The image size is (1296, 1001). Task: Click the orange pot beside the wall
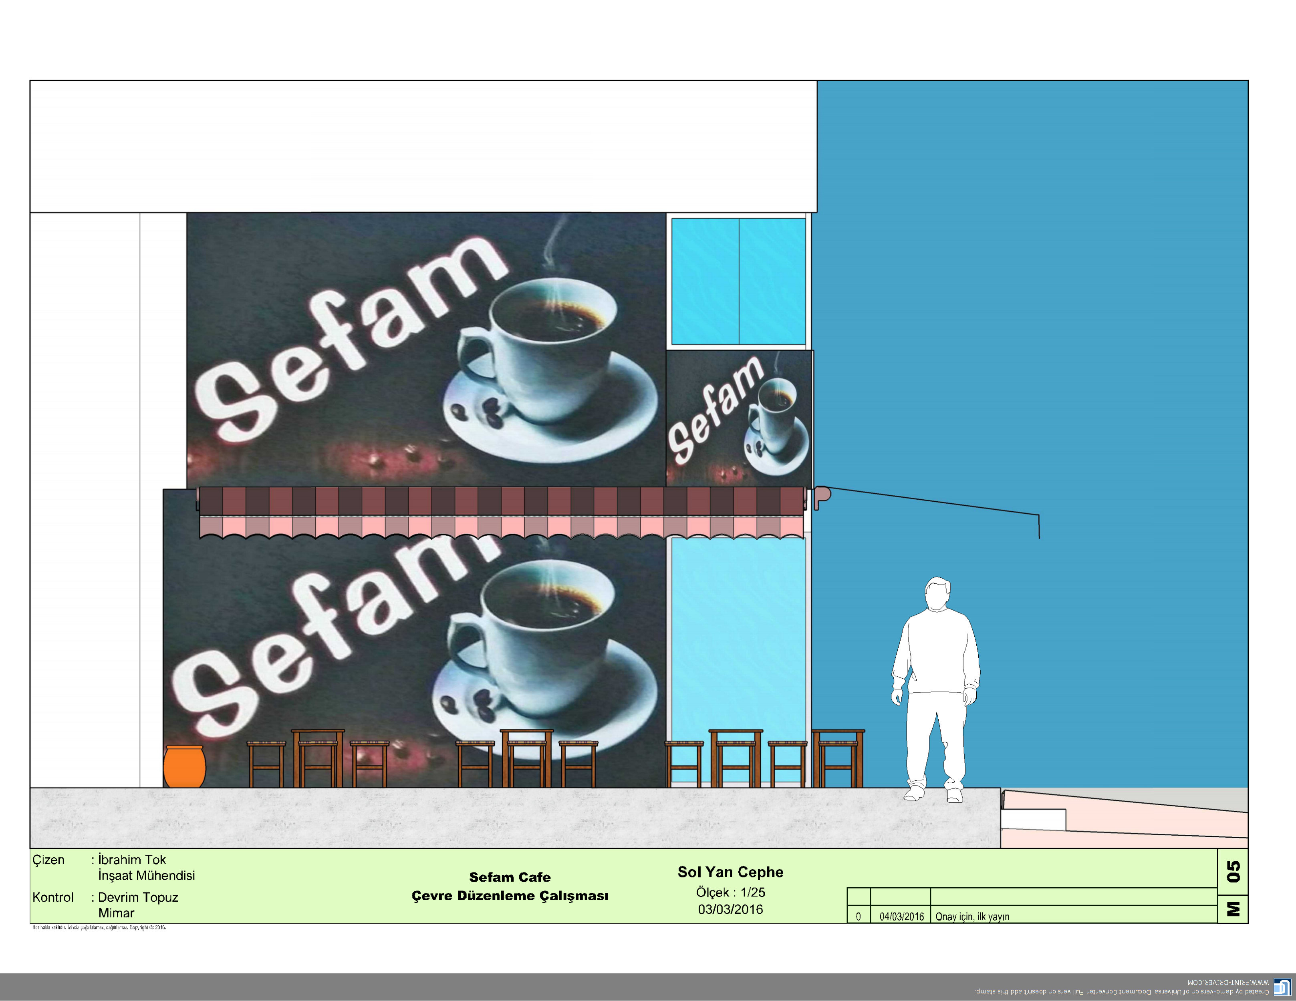[x=185, y=766]
